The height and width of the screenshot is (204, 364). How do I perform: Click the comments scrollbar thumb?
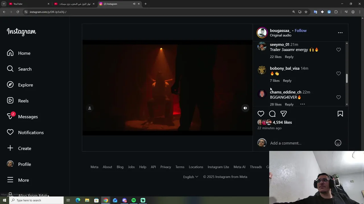(347, 78)
